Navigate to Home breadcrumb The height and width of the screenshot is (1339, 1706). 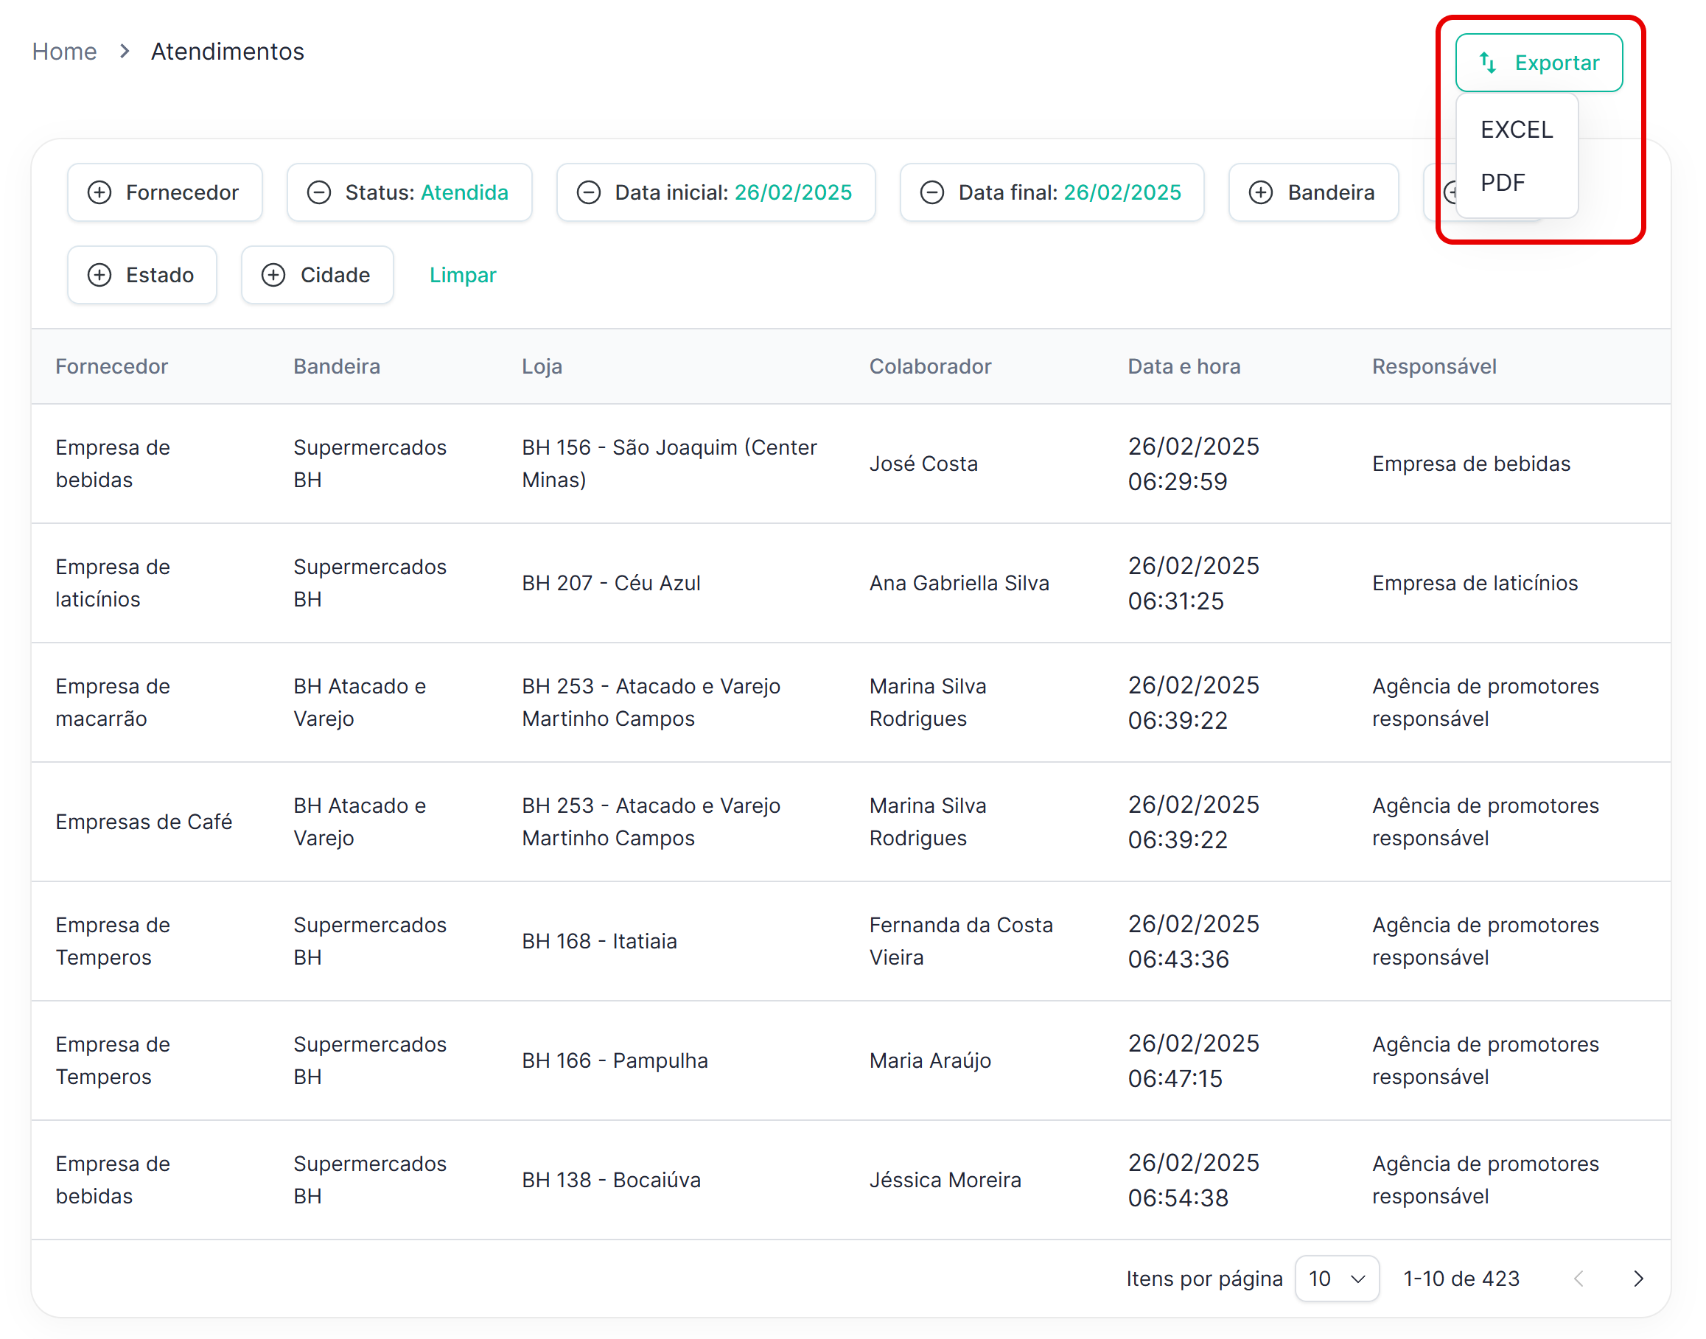(x=64, y=52)
